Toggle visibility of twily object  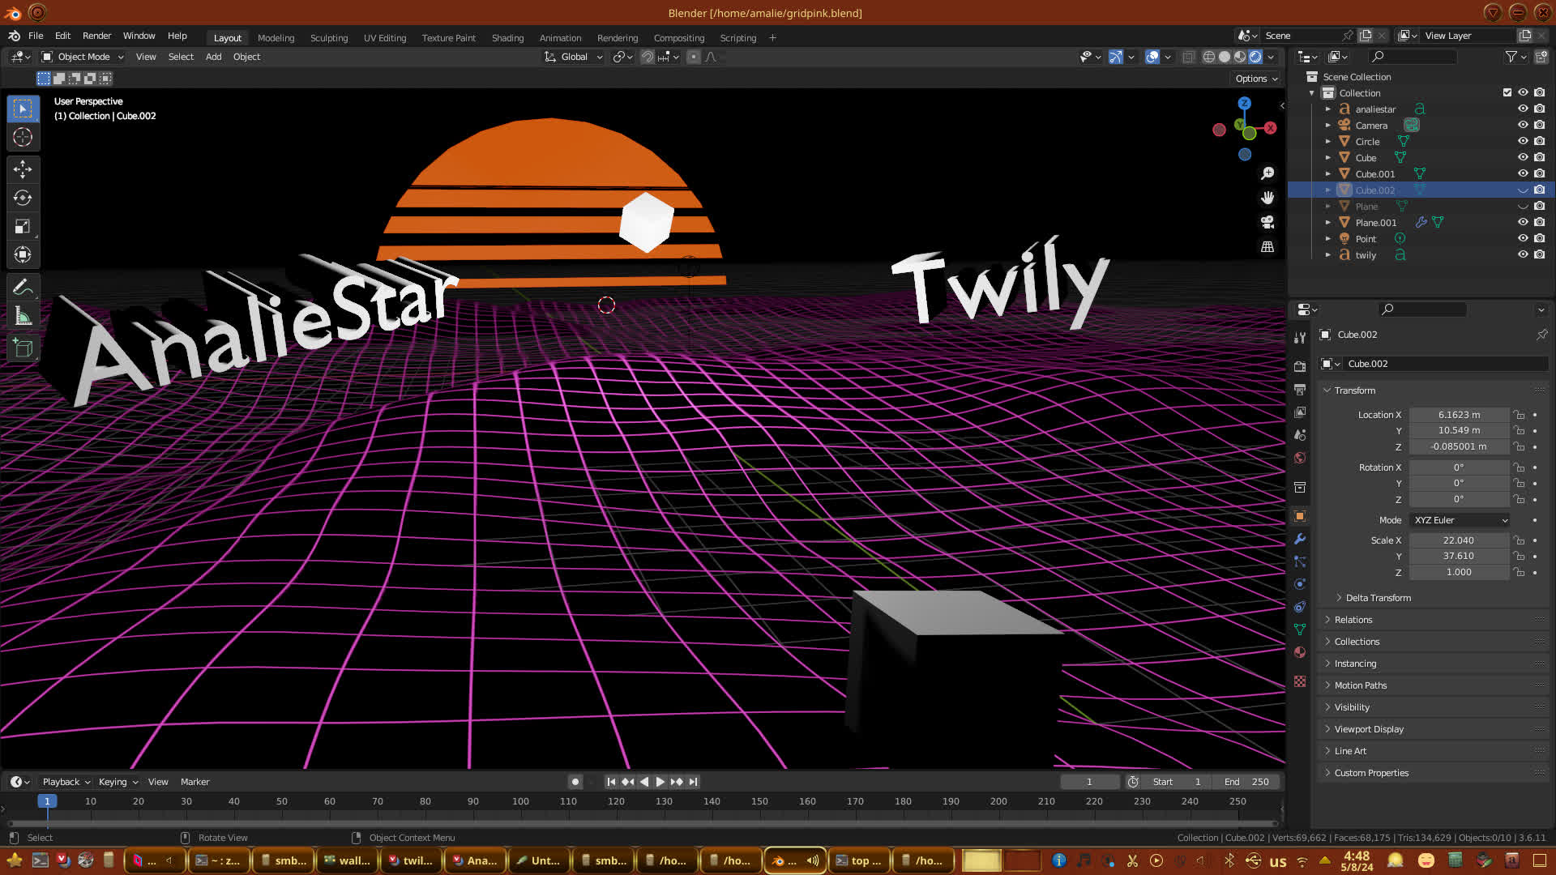coord(1523,254)
